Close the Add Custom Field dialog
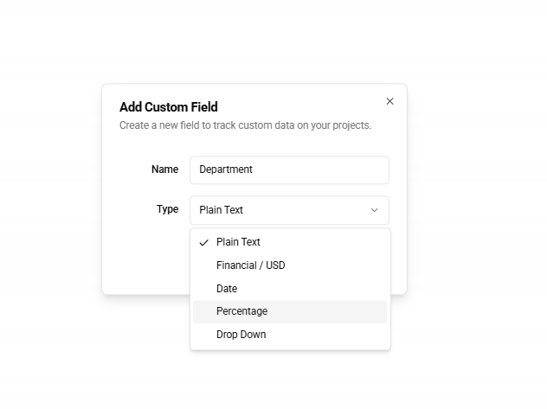The width and height of the screenshot is (547, 409). (389, 101)
